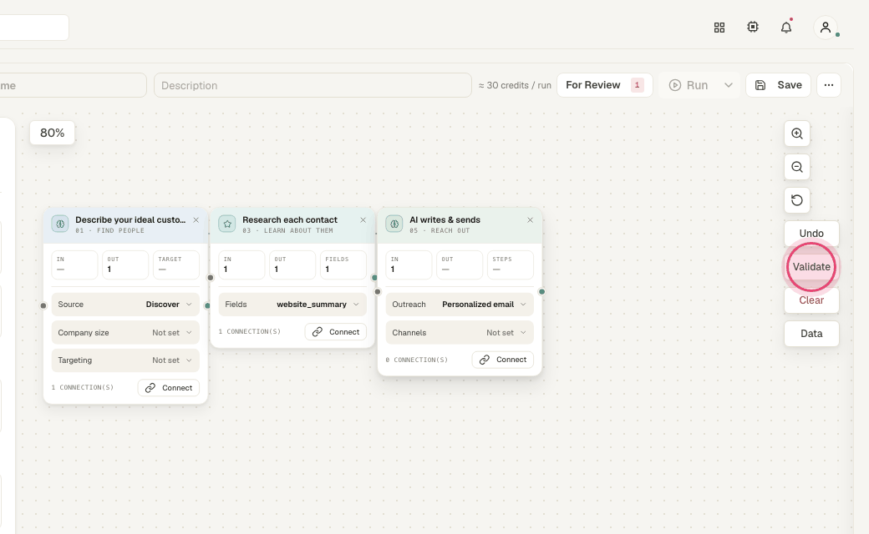869x534 pixels.
Task: Reset the canvas view
Action: [797, 199]
